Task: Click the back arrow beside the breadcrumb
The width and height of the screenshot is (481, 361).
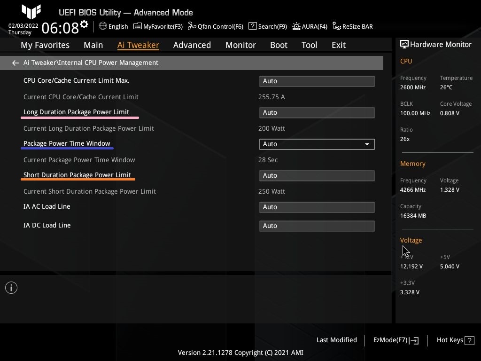Action: (16, 63)
